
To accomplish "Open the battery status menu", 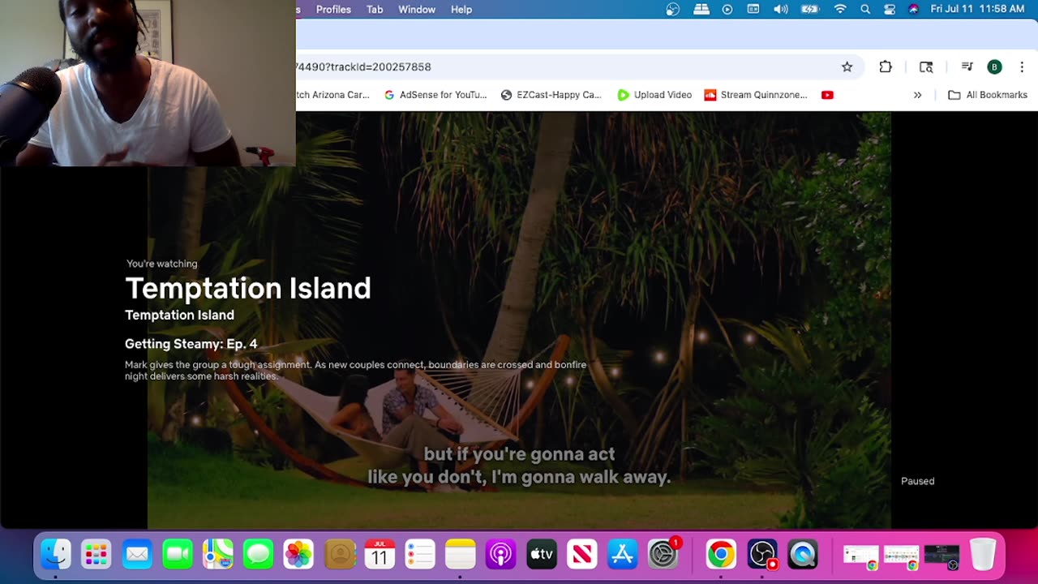I will pyautogui.click(x=810, y=10).
